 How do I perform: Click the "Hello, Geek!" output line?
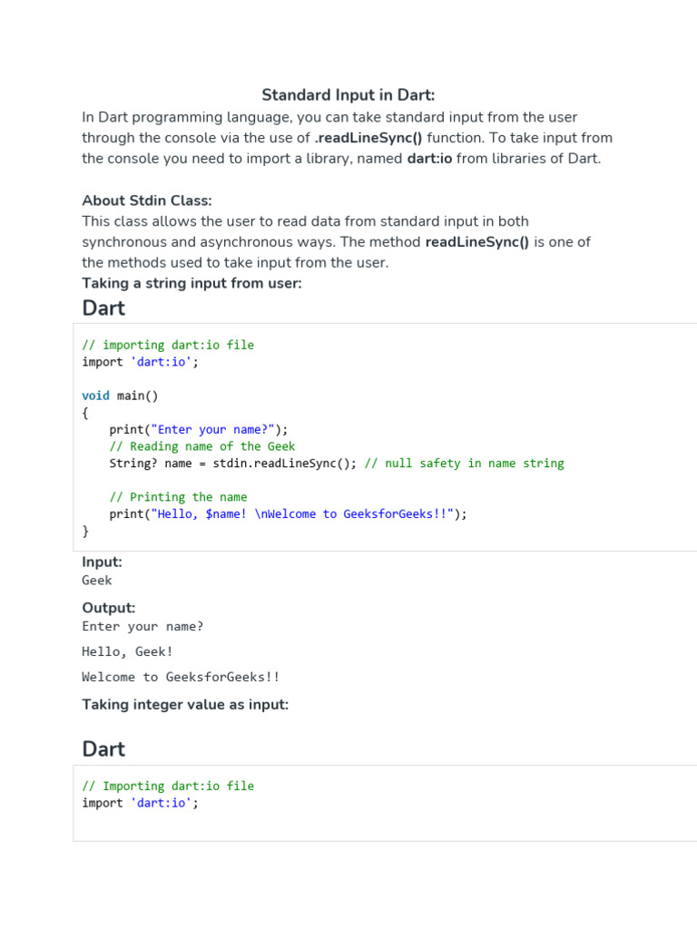click(127, 651)
